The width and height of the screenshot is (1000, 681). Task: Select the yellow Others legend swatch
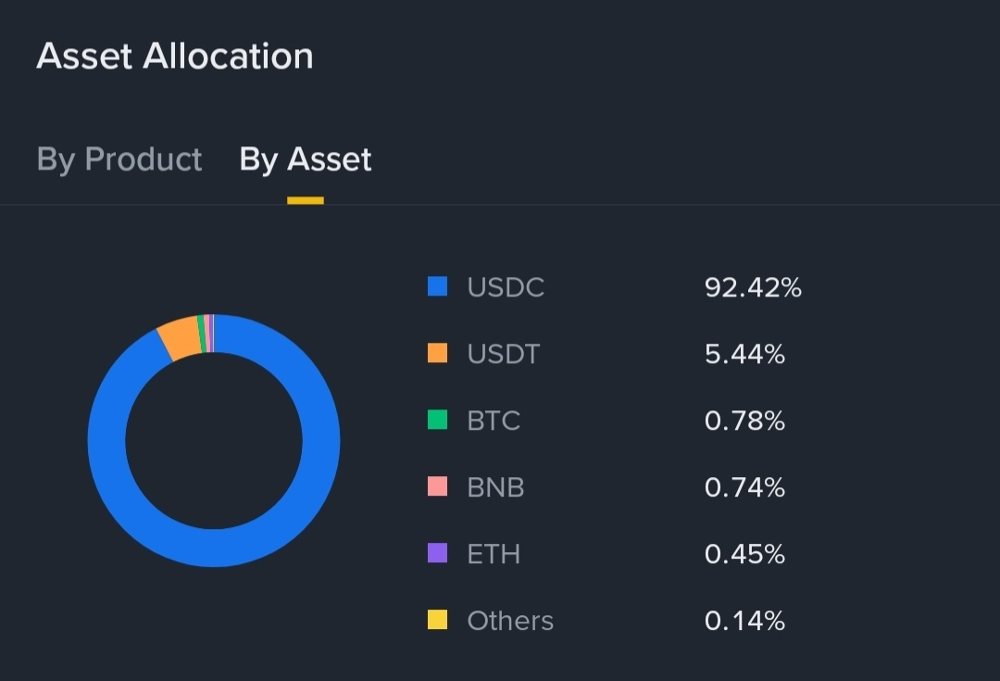point(437,620)
